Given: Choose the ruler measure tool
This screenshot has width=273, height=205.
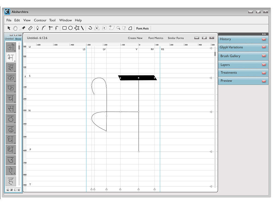Looking at the screenshot, I should click(x=30, y=28).
